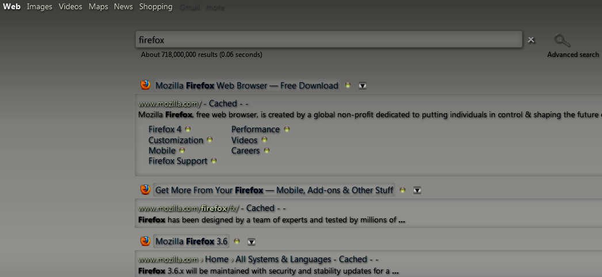Viewport: 602px width, 277px height.
Task: Expand dropdown arrow after Free Download result
Action: [363, 86]
